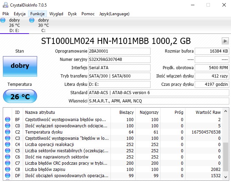Click scroll up arrow of attribute list
This screenshot has width=231, height=182.
tap(225, 111)
